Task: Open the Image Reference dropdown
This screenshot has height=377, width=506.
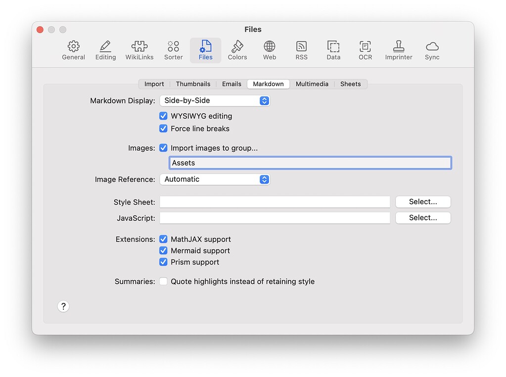Action: (x=214, y=179)
